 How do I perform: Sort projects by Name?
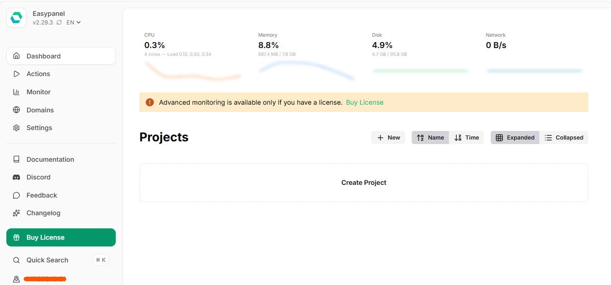point(430,138)
